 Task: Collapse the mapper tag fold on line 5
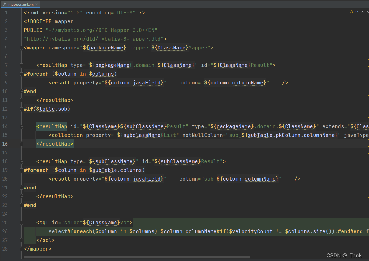coord(21,48)
